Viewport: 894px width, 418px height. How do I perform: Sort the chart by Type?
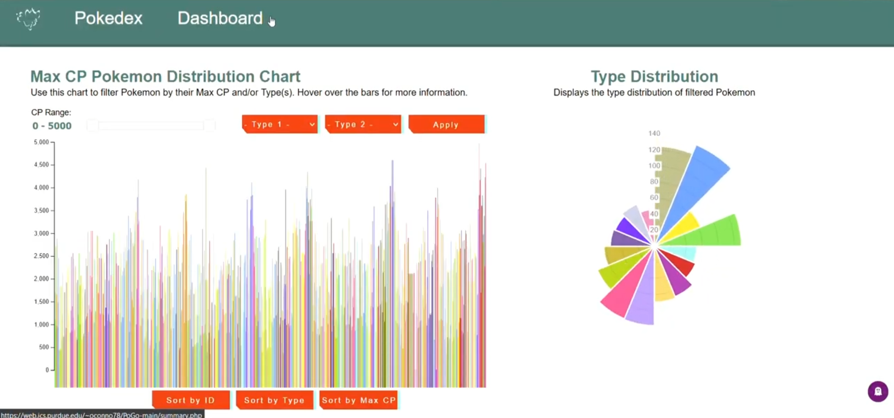274,400
